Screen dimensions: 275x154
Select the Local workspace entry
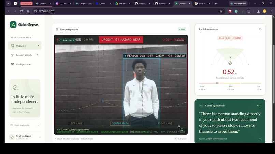click(x=25, y=137)
